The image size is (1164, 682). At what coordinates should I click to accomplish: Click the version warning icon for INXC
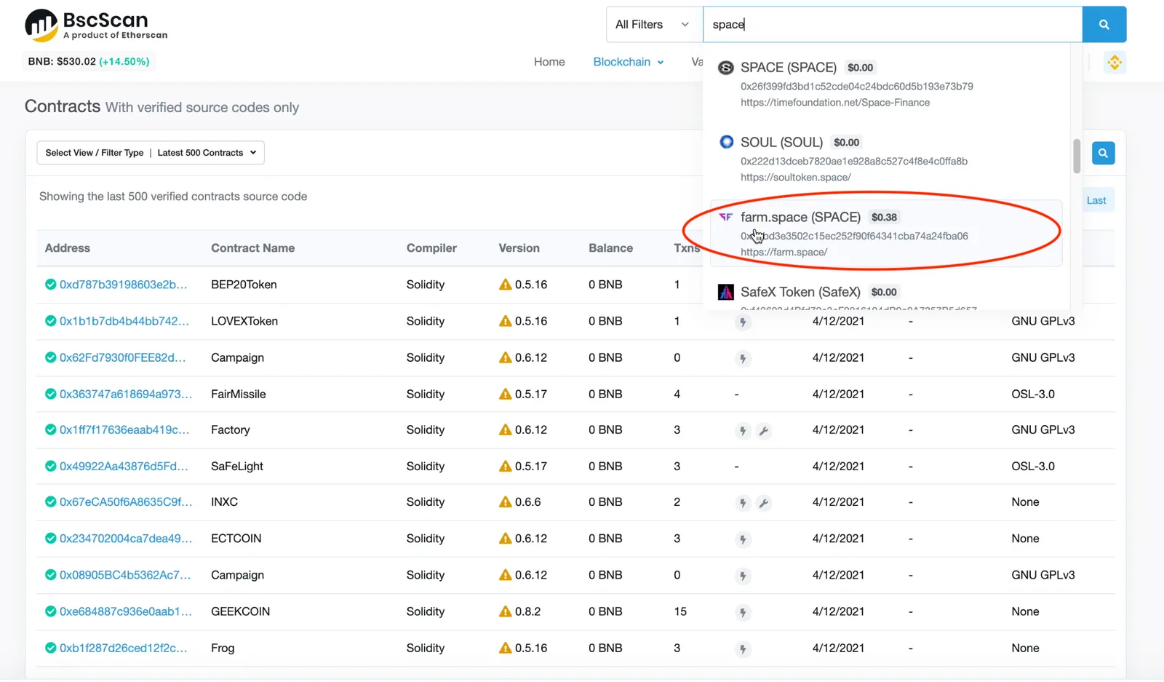(x=505, y=502)
